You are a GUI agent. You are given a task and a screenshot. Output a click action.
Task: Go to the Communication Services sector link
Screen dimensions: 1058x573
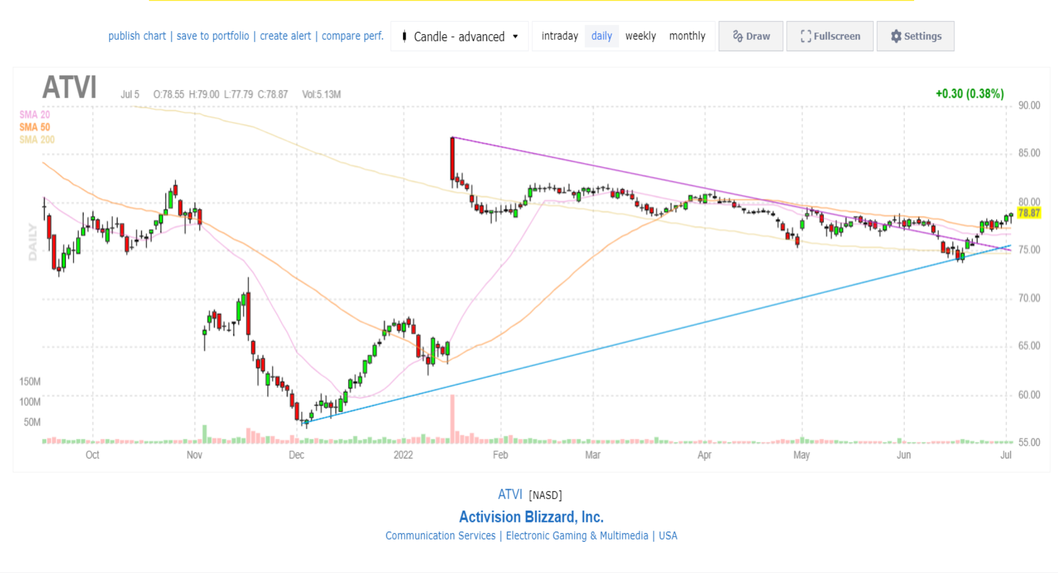440,536
